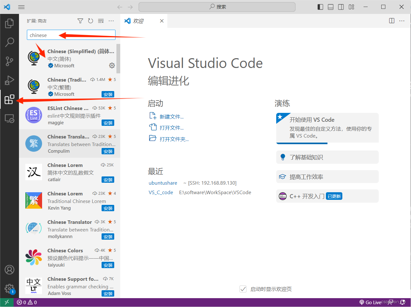This screenshot has width=411, height=307.
Task: Open the Manage gear in activity bar
Action: (9, 288)
